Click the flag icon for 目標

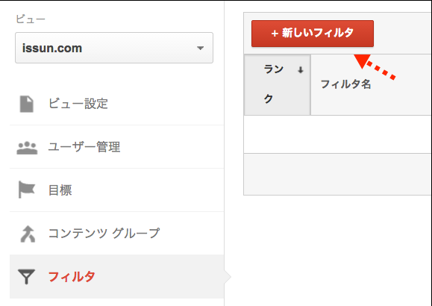click(x=26, y=190)
